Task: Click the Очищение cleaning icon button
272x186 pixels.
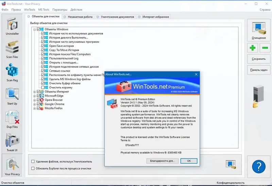Action: tap(259, 30)
